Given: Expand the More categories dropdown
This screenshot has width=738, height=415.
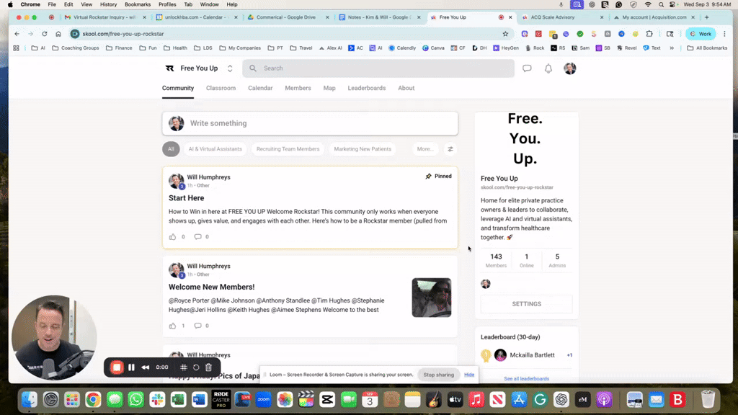Looking at the screenshot, I should (x=424, y=149).
